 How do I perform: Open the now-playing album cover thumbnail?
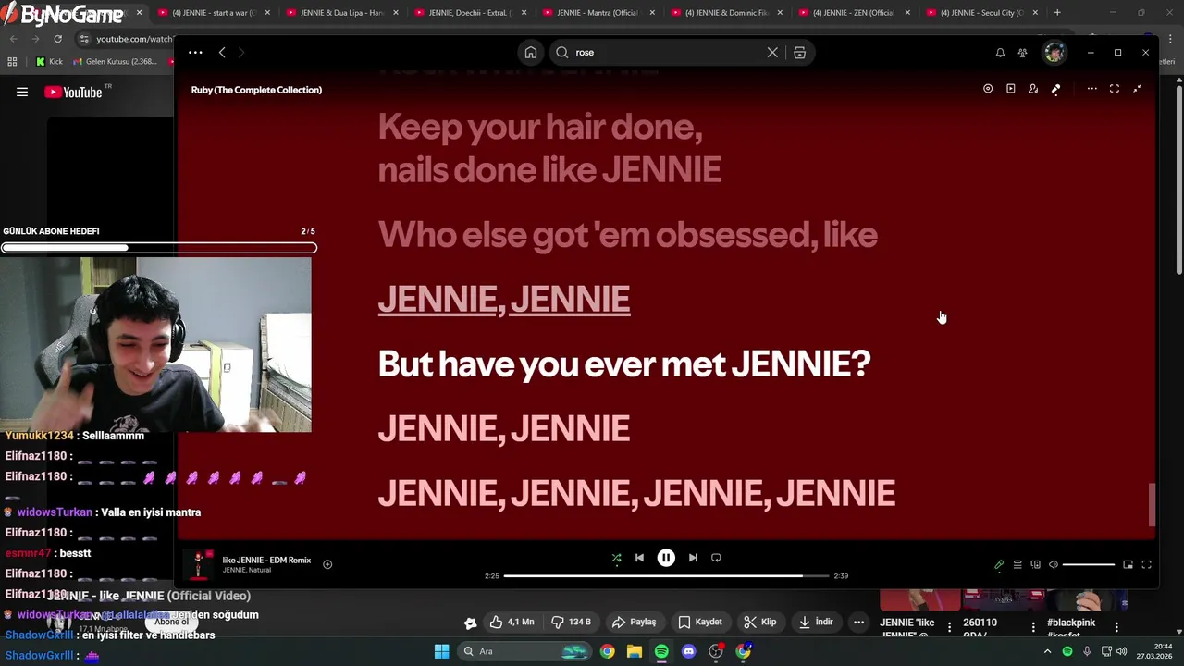[198, 564]
